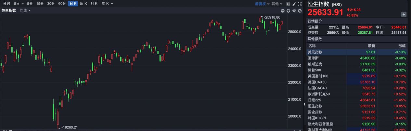The height and width of the screenshot is (131, 411).
Task: Select the 欧洲斯托克50 row
Action: (x=357, y=94)
